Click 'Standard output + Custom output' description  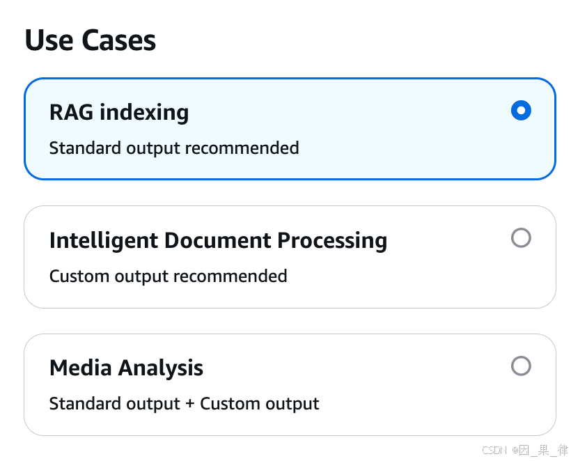[185, 404]
